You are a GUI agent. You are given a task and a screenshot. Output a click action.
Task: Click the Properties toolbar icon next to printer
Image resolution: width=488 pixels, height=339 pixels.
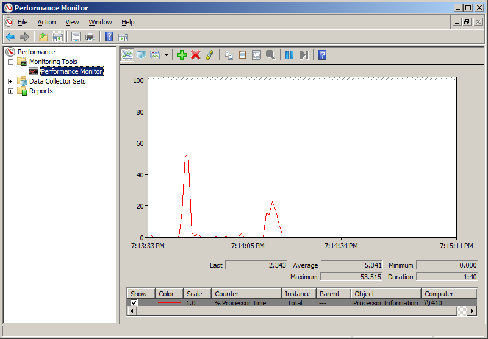76,37
